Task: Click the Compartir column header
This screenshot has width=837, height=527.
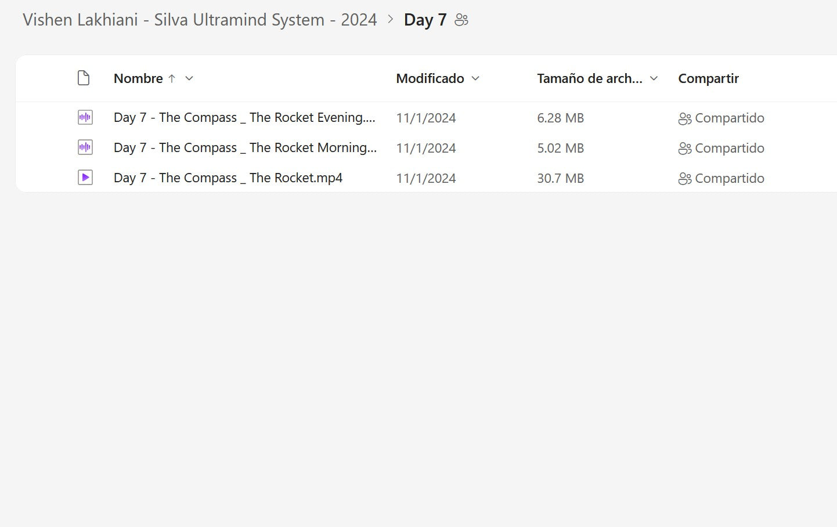Action: tap(708, 78)
